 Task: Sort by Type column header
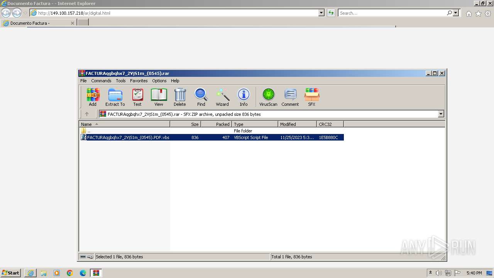tap(255, 124)
